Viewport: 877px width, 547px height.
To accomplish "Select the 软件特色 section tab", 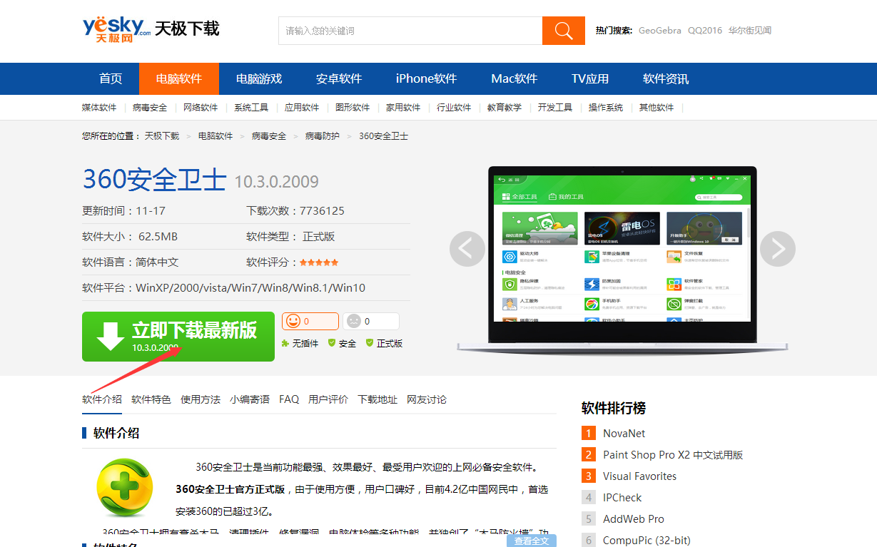I will [151, 399].
